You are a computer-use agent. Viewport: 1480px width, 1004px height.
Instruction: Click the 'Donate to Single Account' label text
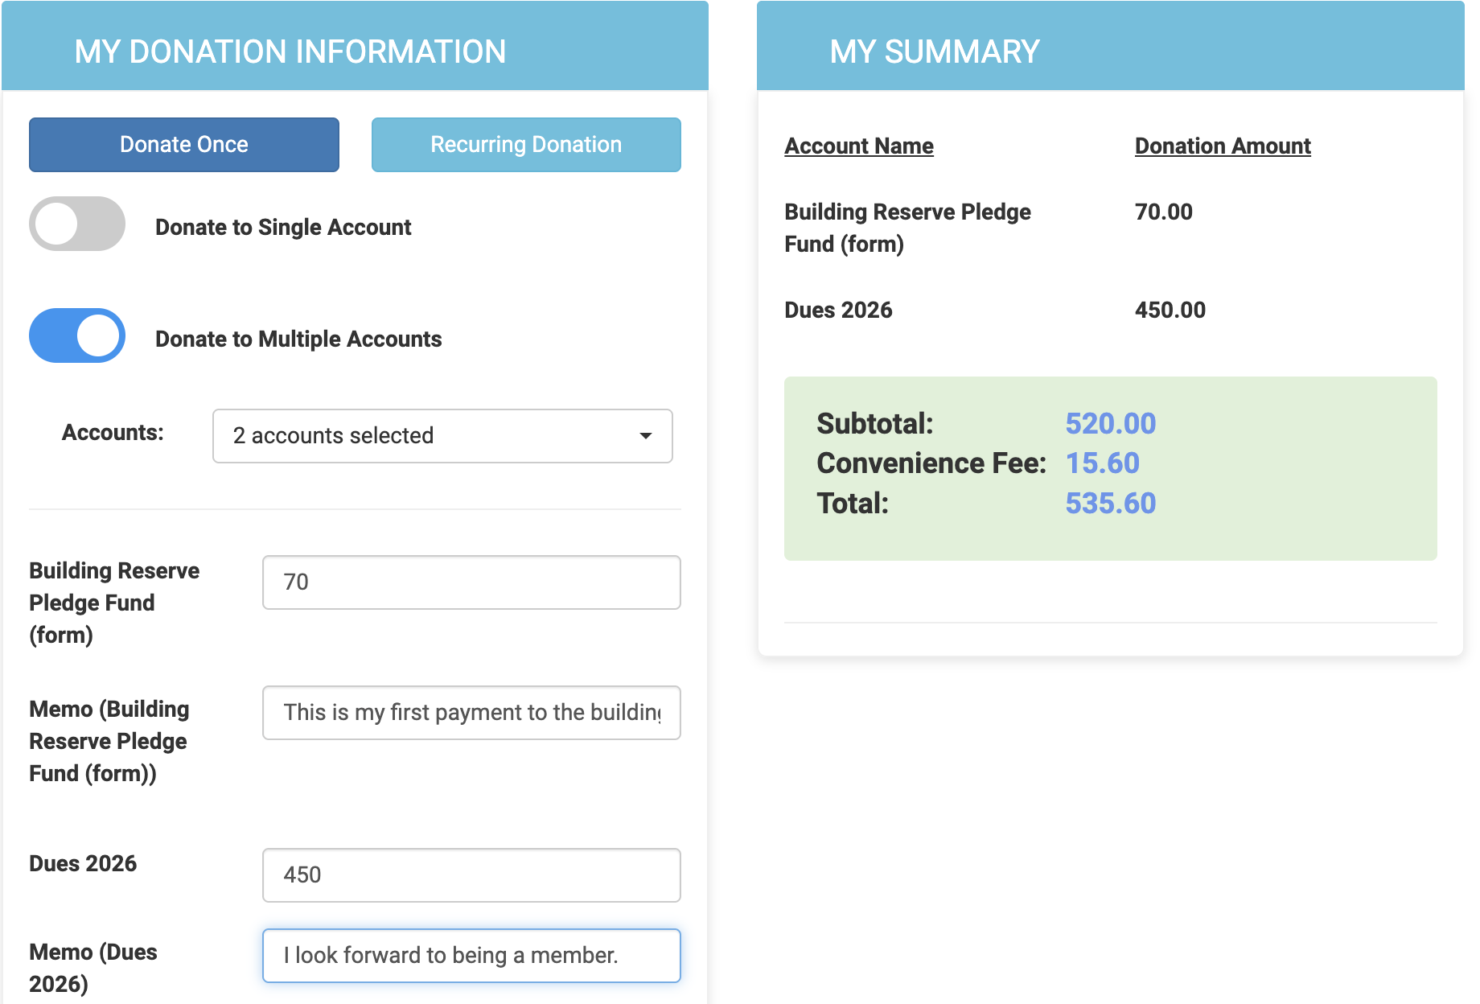[283, 228]
